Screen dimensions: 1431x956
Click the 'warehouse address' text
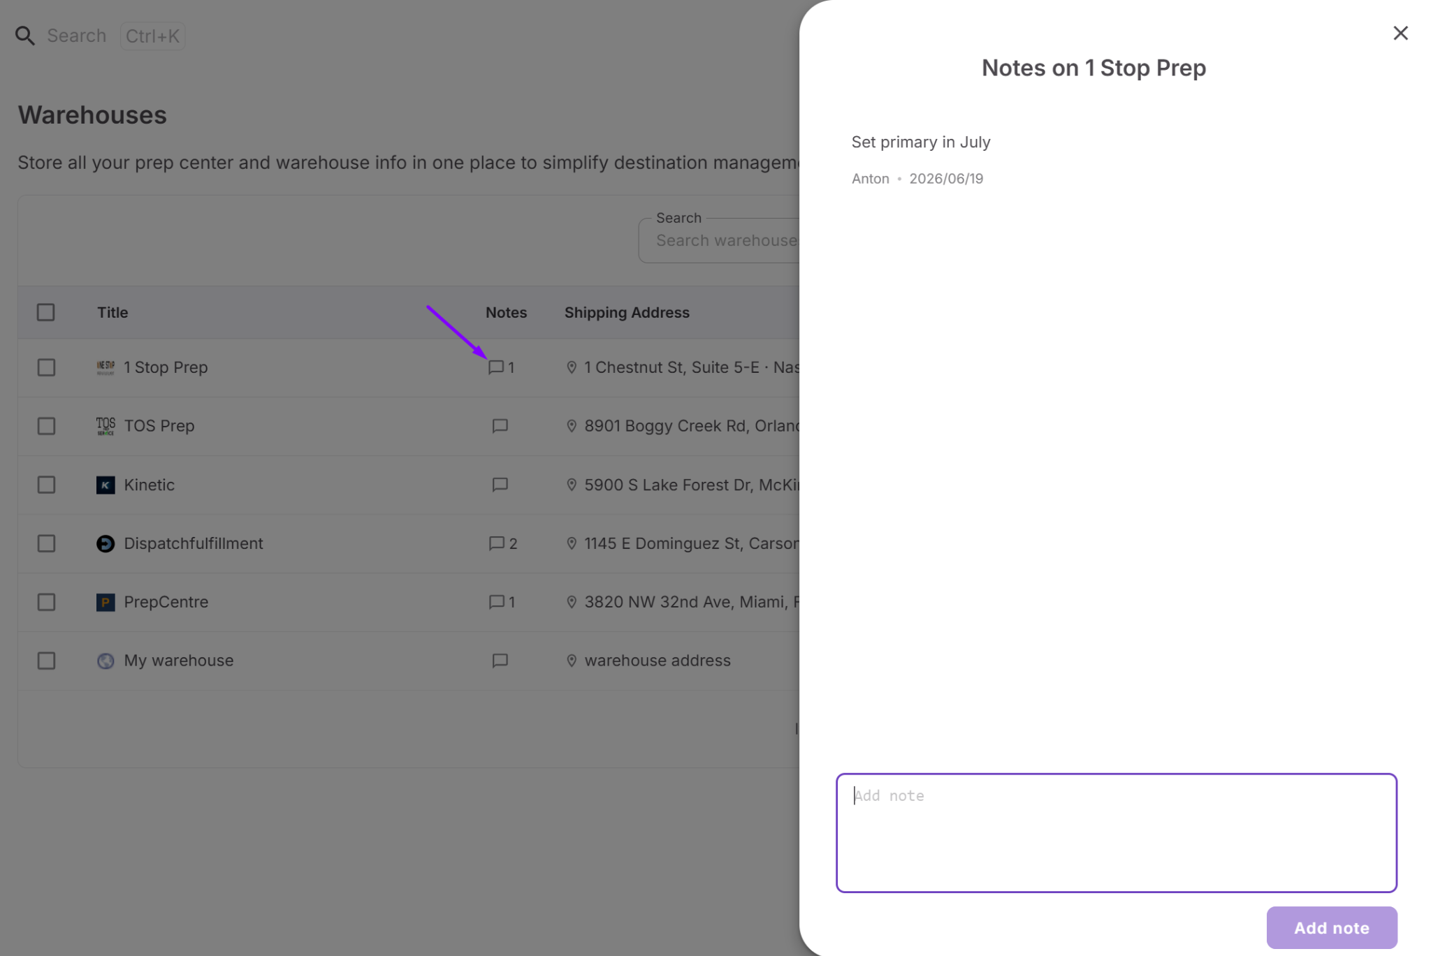tap(658, 661)
